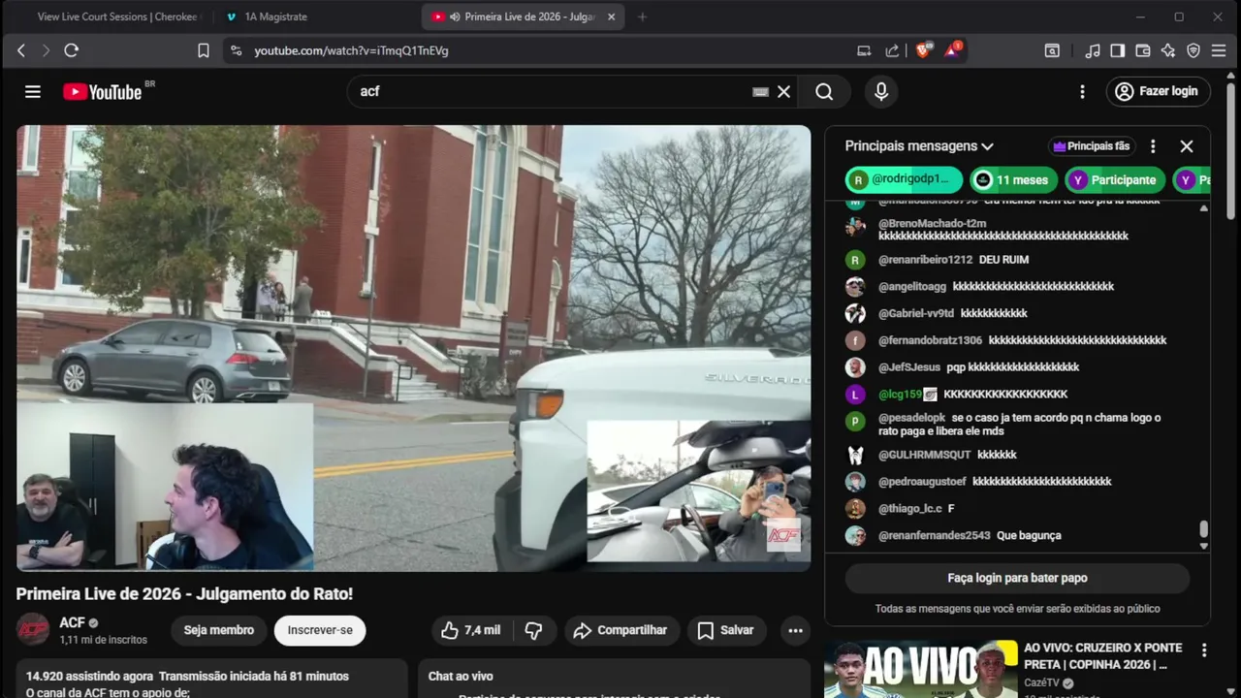Open the Principais fãs badge
The image size is (1241, 698).
(x=1092, y=146)
